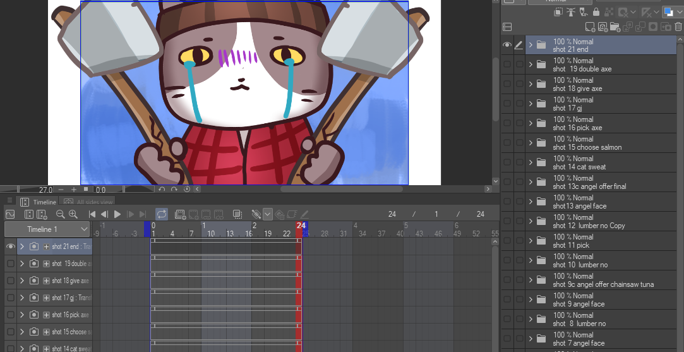Viewport: 684px width, 352px height.
Task: Expand the shot 15 choose salmon folder
Action: coord(531,143)
